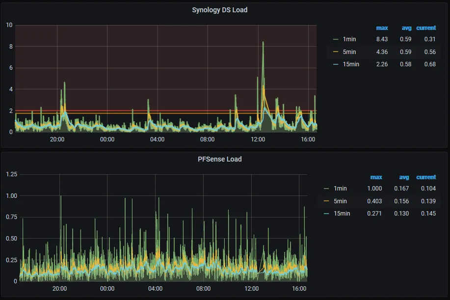
Task: Toggle 5min series in Synology DS Load legend
Action: (349, 52)
